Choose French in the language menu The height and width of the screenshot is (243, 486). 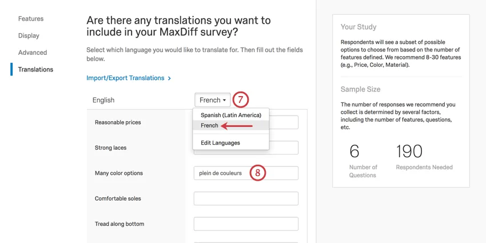tap(210, 125)
